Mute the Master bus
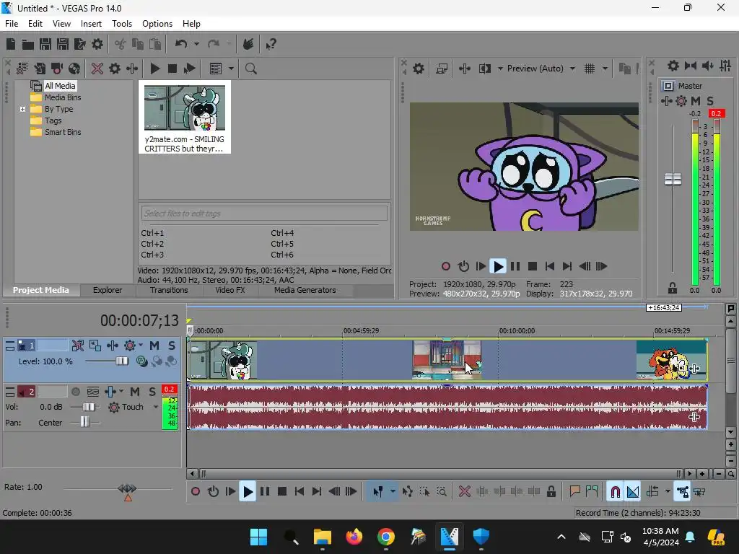The width and height of the screenshot is (739, 554). pyautogui.click(x=696, y=101)
